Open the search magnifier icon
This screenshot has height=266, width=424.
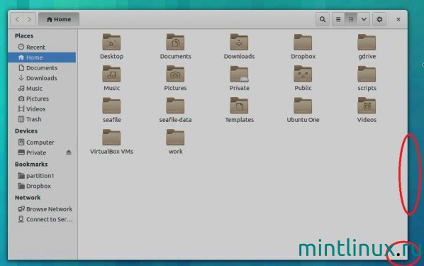[x=323, y=19]
